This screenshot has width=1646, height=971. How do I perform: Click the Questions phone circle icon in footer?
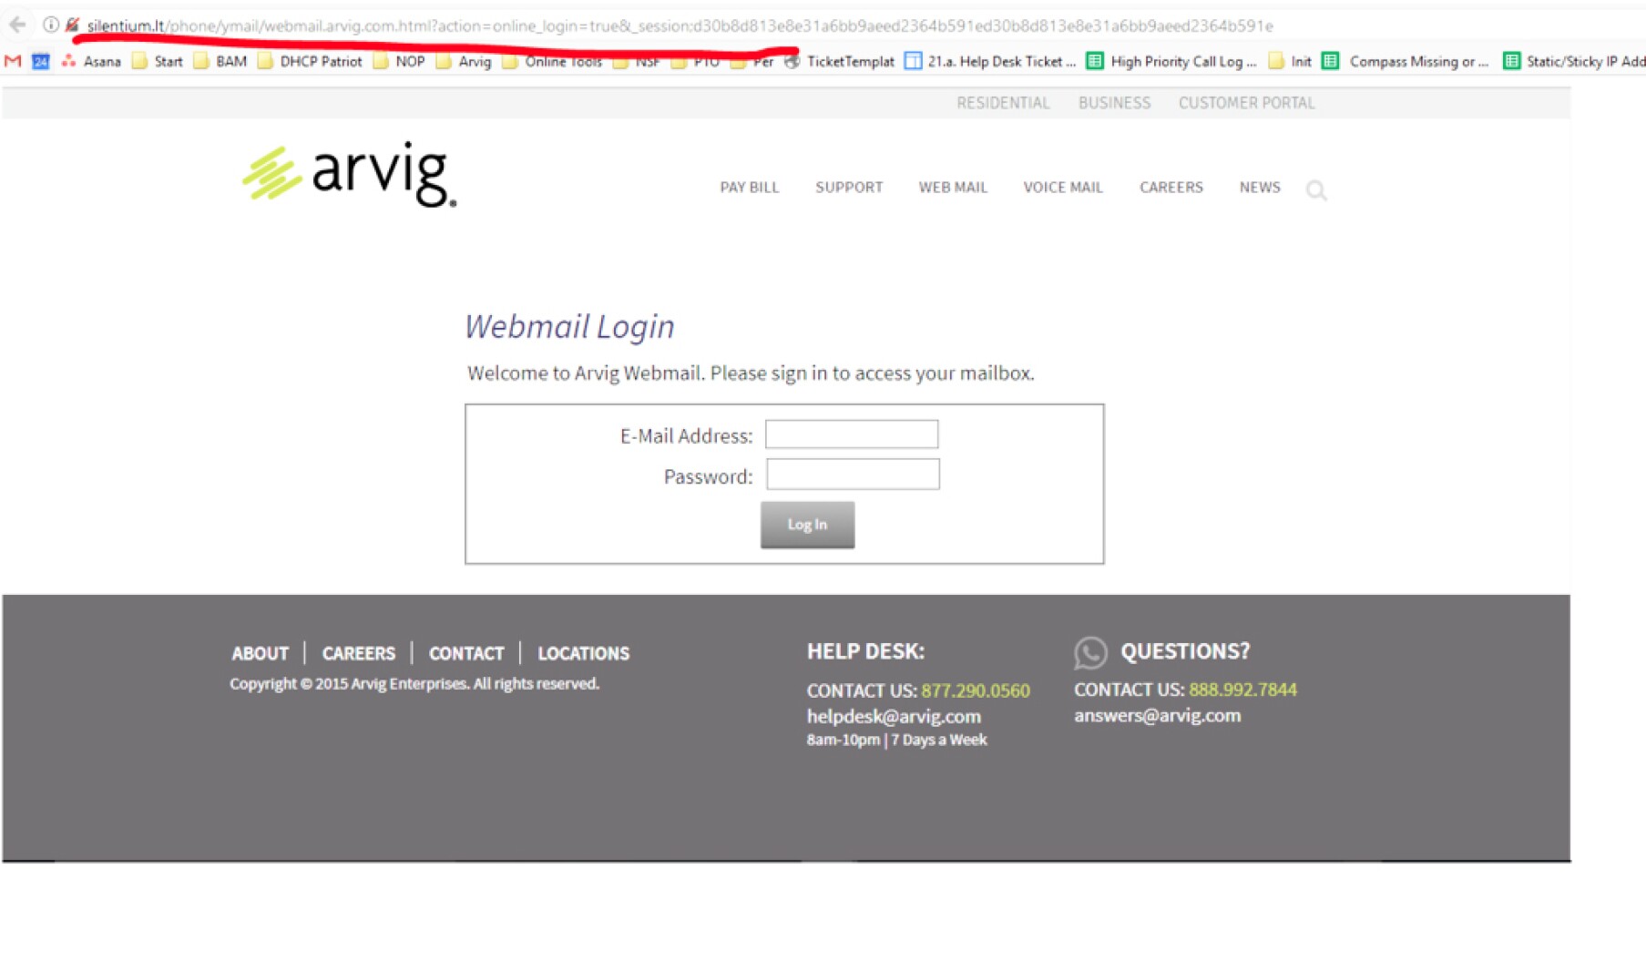click(1090, 652)
